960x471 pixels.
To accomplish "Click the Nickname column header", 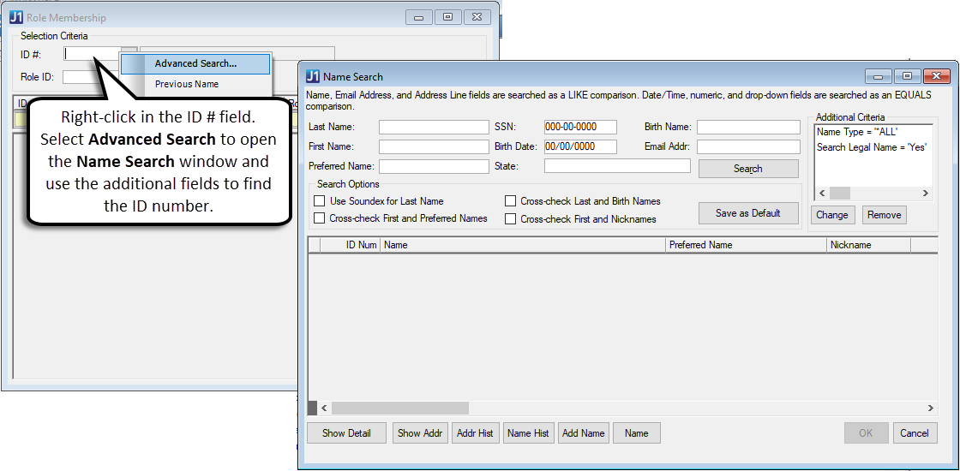I will pos(868,245).
